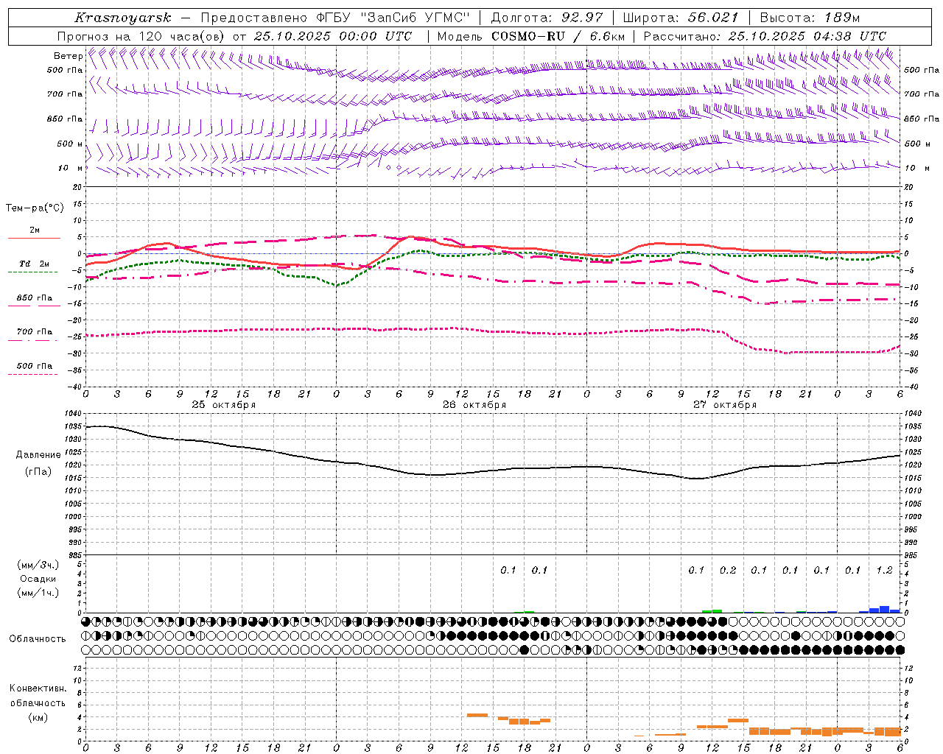This screenshot has width=943, height=754.
Task: Click the Конвективн. label
Action: click(x=38, y=688)
